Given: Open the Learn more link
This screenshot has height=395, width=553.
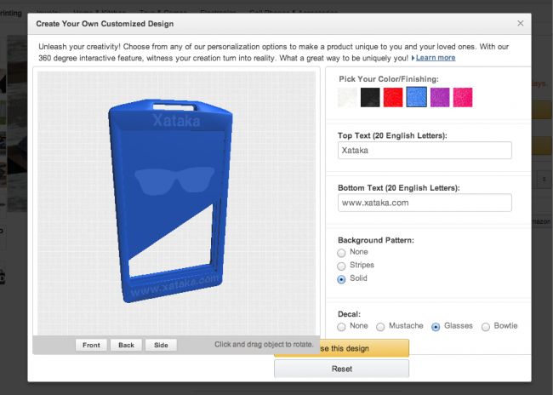Looking at the screenshot, I should pyautogui.click(x=436, y=58).
